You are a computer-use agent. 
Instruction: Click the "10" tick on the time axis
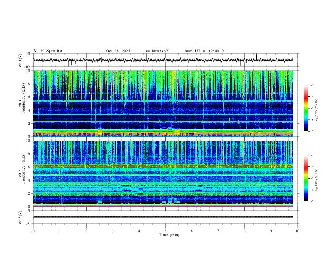[297, 231]
